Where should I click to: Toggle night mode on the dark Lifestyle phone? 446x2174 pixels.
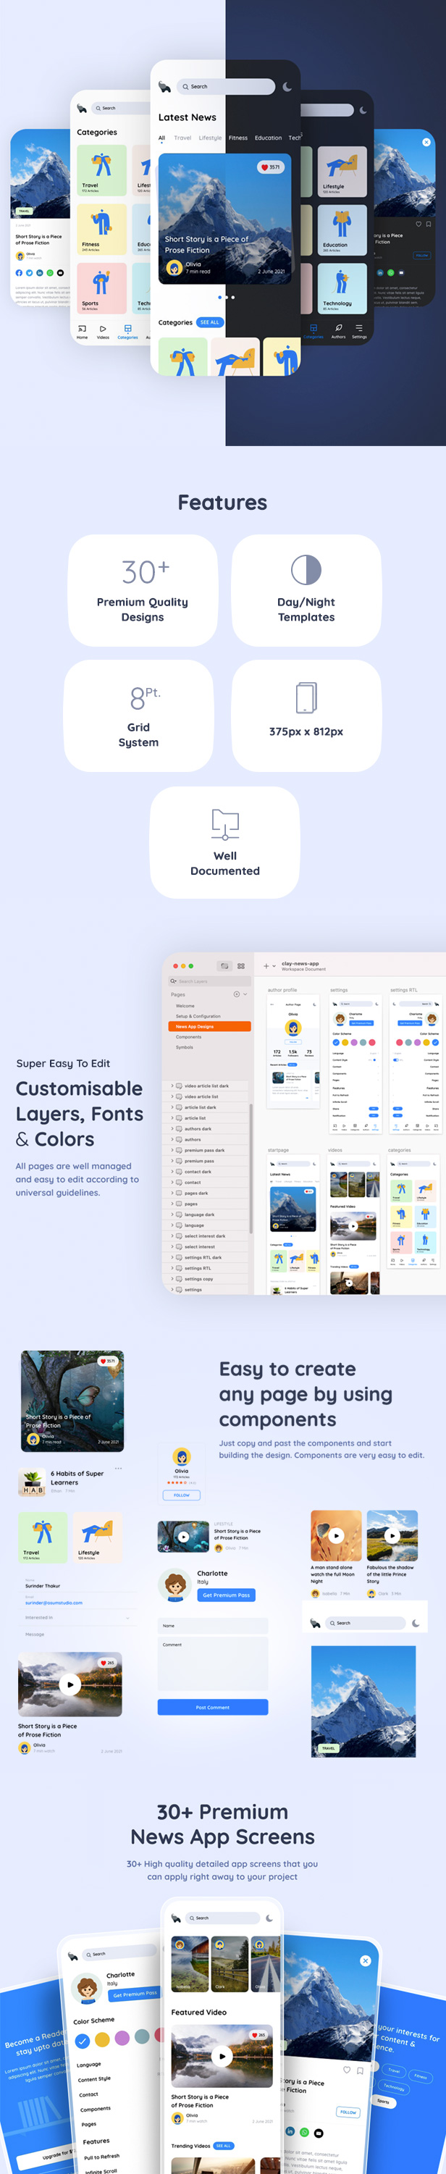tap(363, 111)
